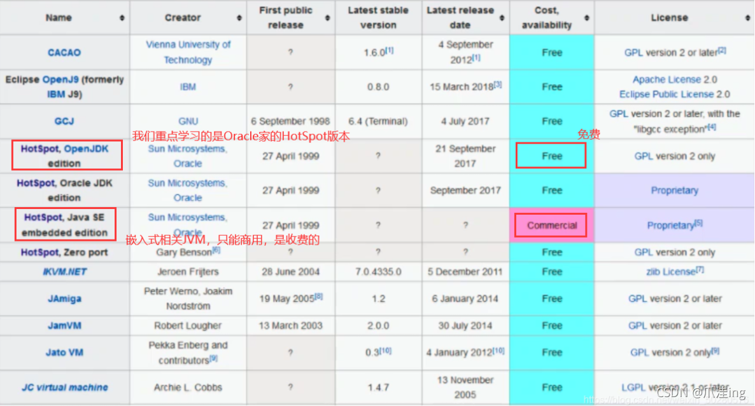Sort by Cost, availability arrows
Image resolution: width=755 pixels, height=406 pixels.
point(586,18)
